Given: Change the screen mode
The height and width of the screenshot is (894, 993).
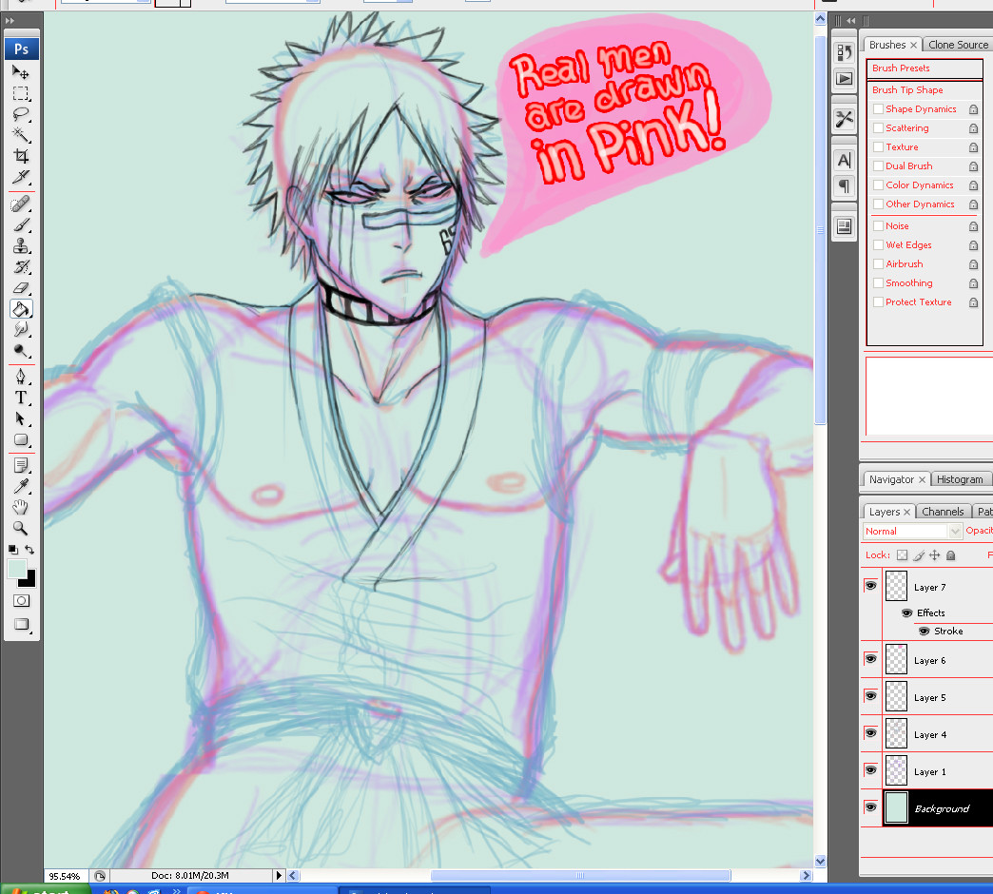Looking at the screenshot, I should click(x=21, y=624).
